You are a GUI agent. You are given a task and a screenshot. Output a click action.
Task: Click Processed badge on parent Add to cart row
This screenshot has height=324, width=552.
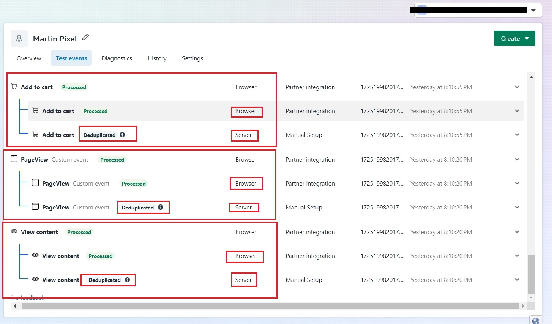coord(74,87)
